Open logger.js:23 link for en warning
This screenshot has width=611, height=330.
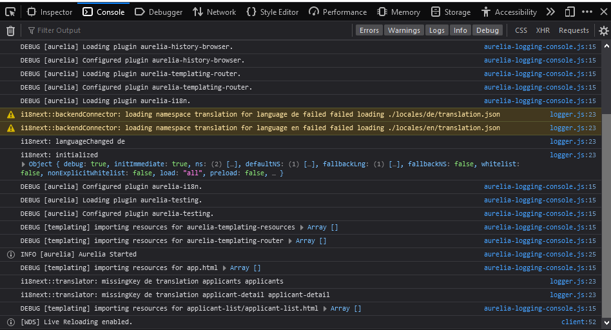pos(573,128)
